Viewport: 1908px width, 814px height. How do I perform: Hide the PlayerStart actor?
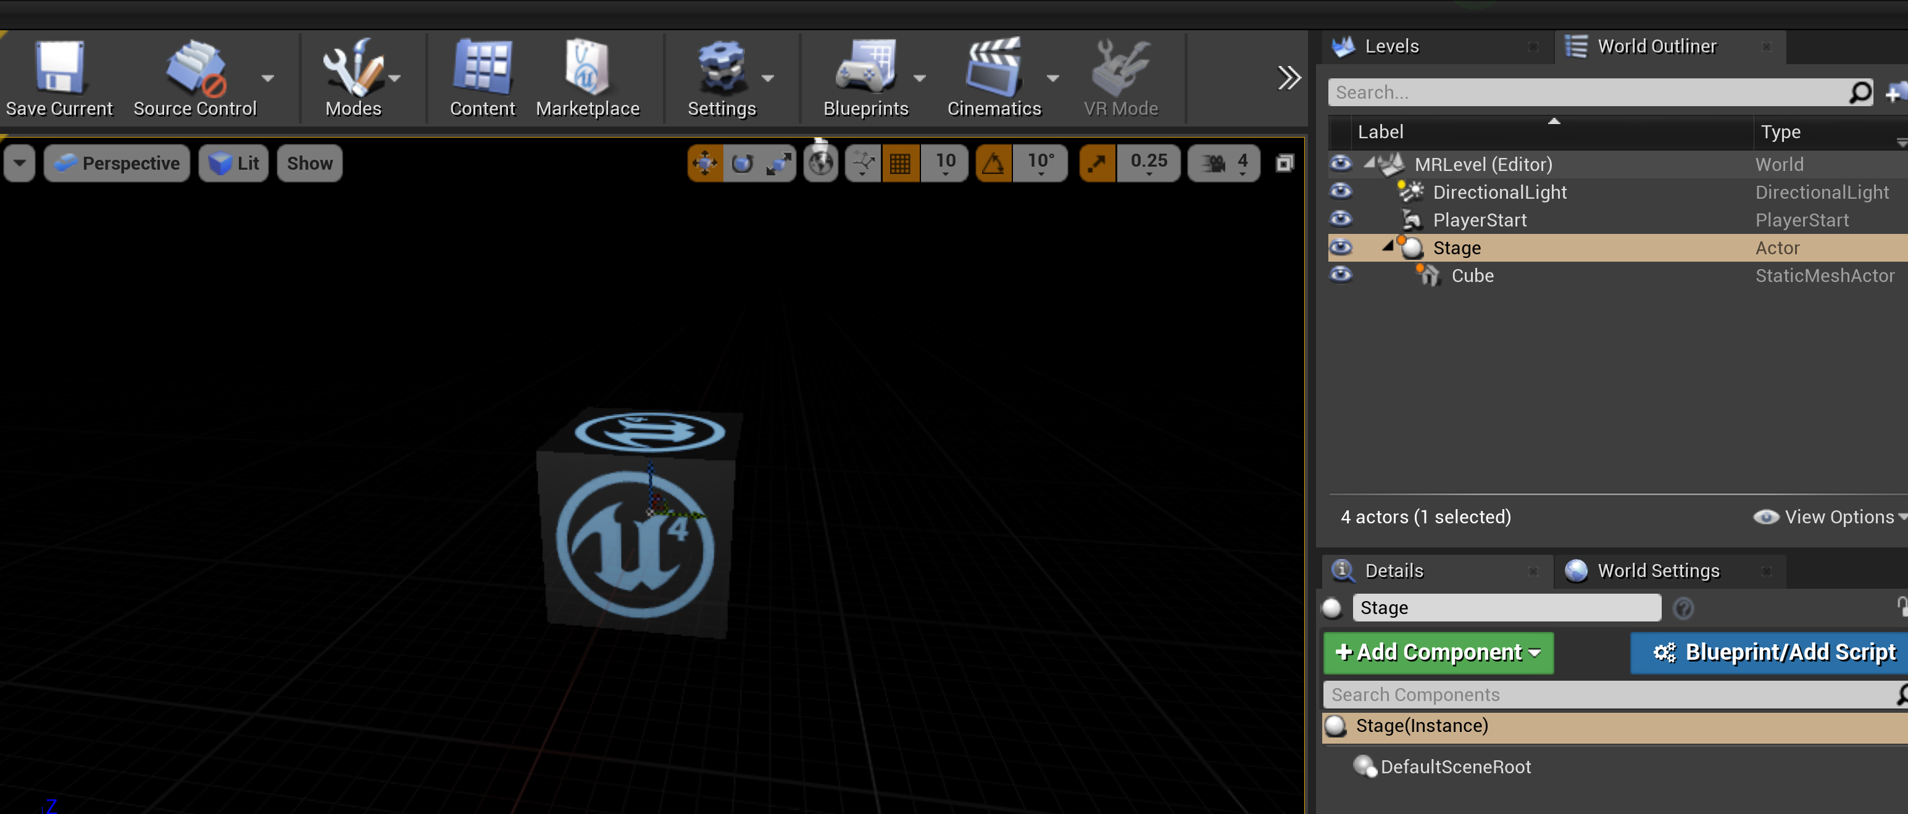(x=1341, y=219)
